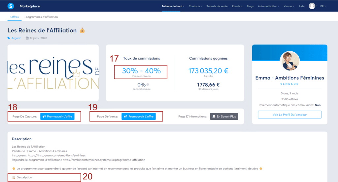
Task: Click the Argent category tag
Action: point(16,38)
